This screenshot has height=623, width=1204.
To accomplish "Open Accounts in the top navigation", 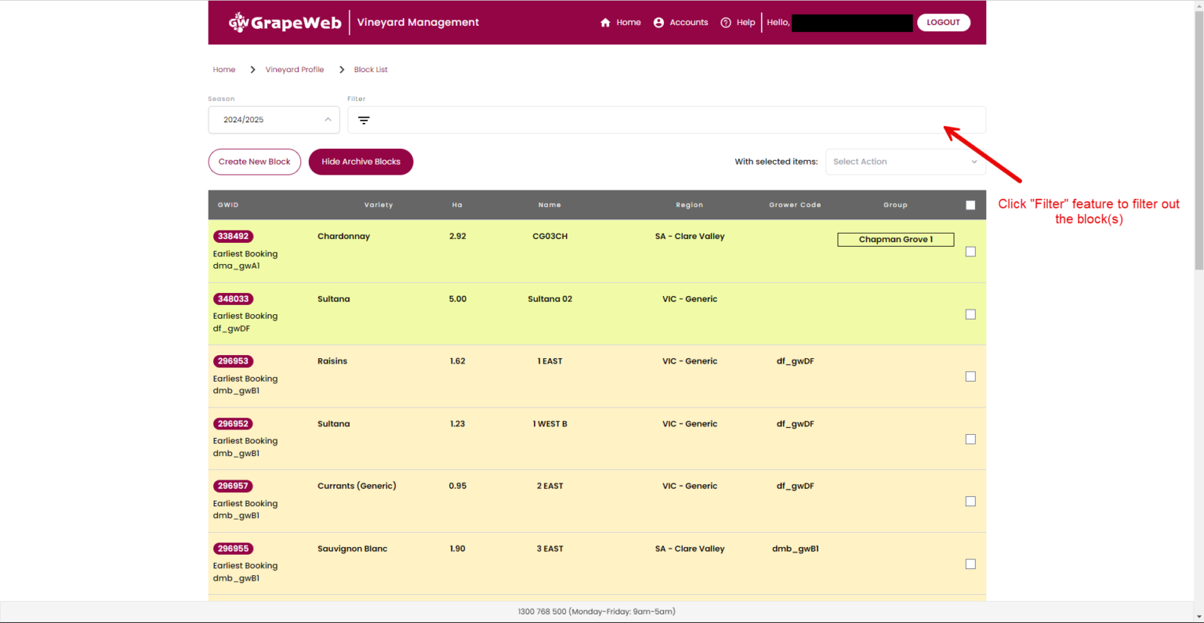I will (688, 23).
